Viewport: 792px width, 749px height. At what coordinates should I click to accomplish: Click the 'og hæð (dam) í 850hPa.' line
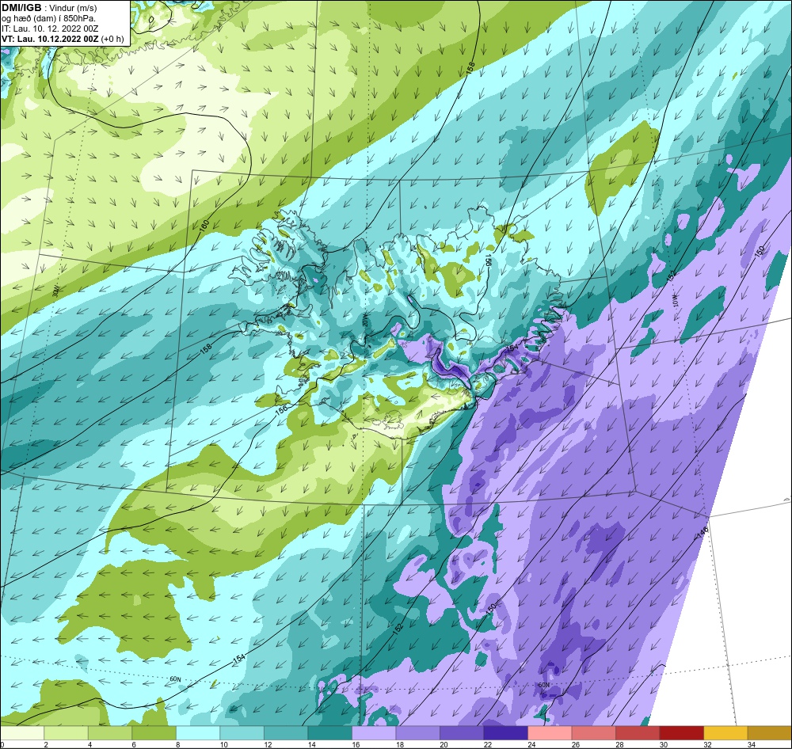(48, 18)
